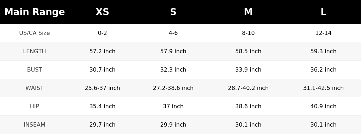Screen dimensions: 361x134
Task: Click the 33.9 inch bust value
Action: 248,69
